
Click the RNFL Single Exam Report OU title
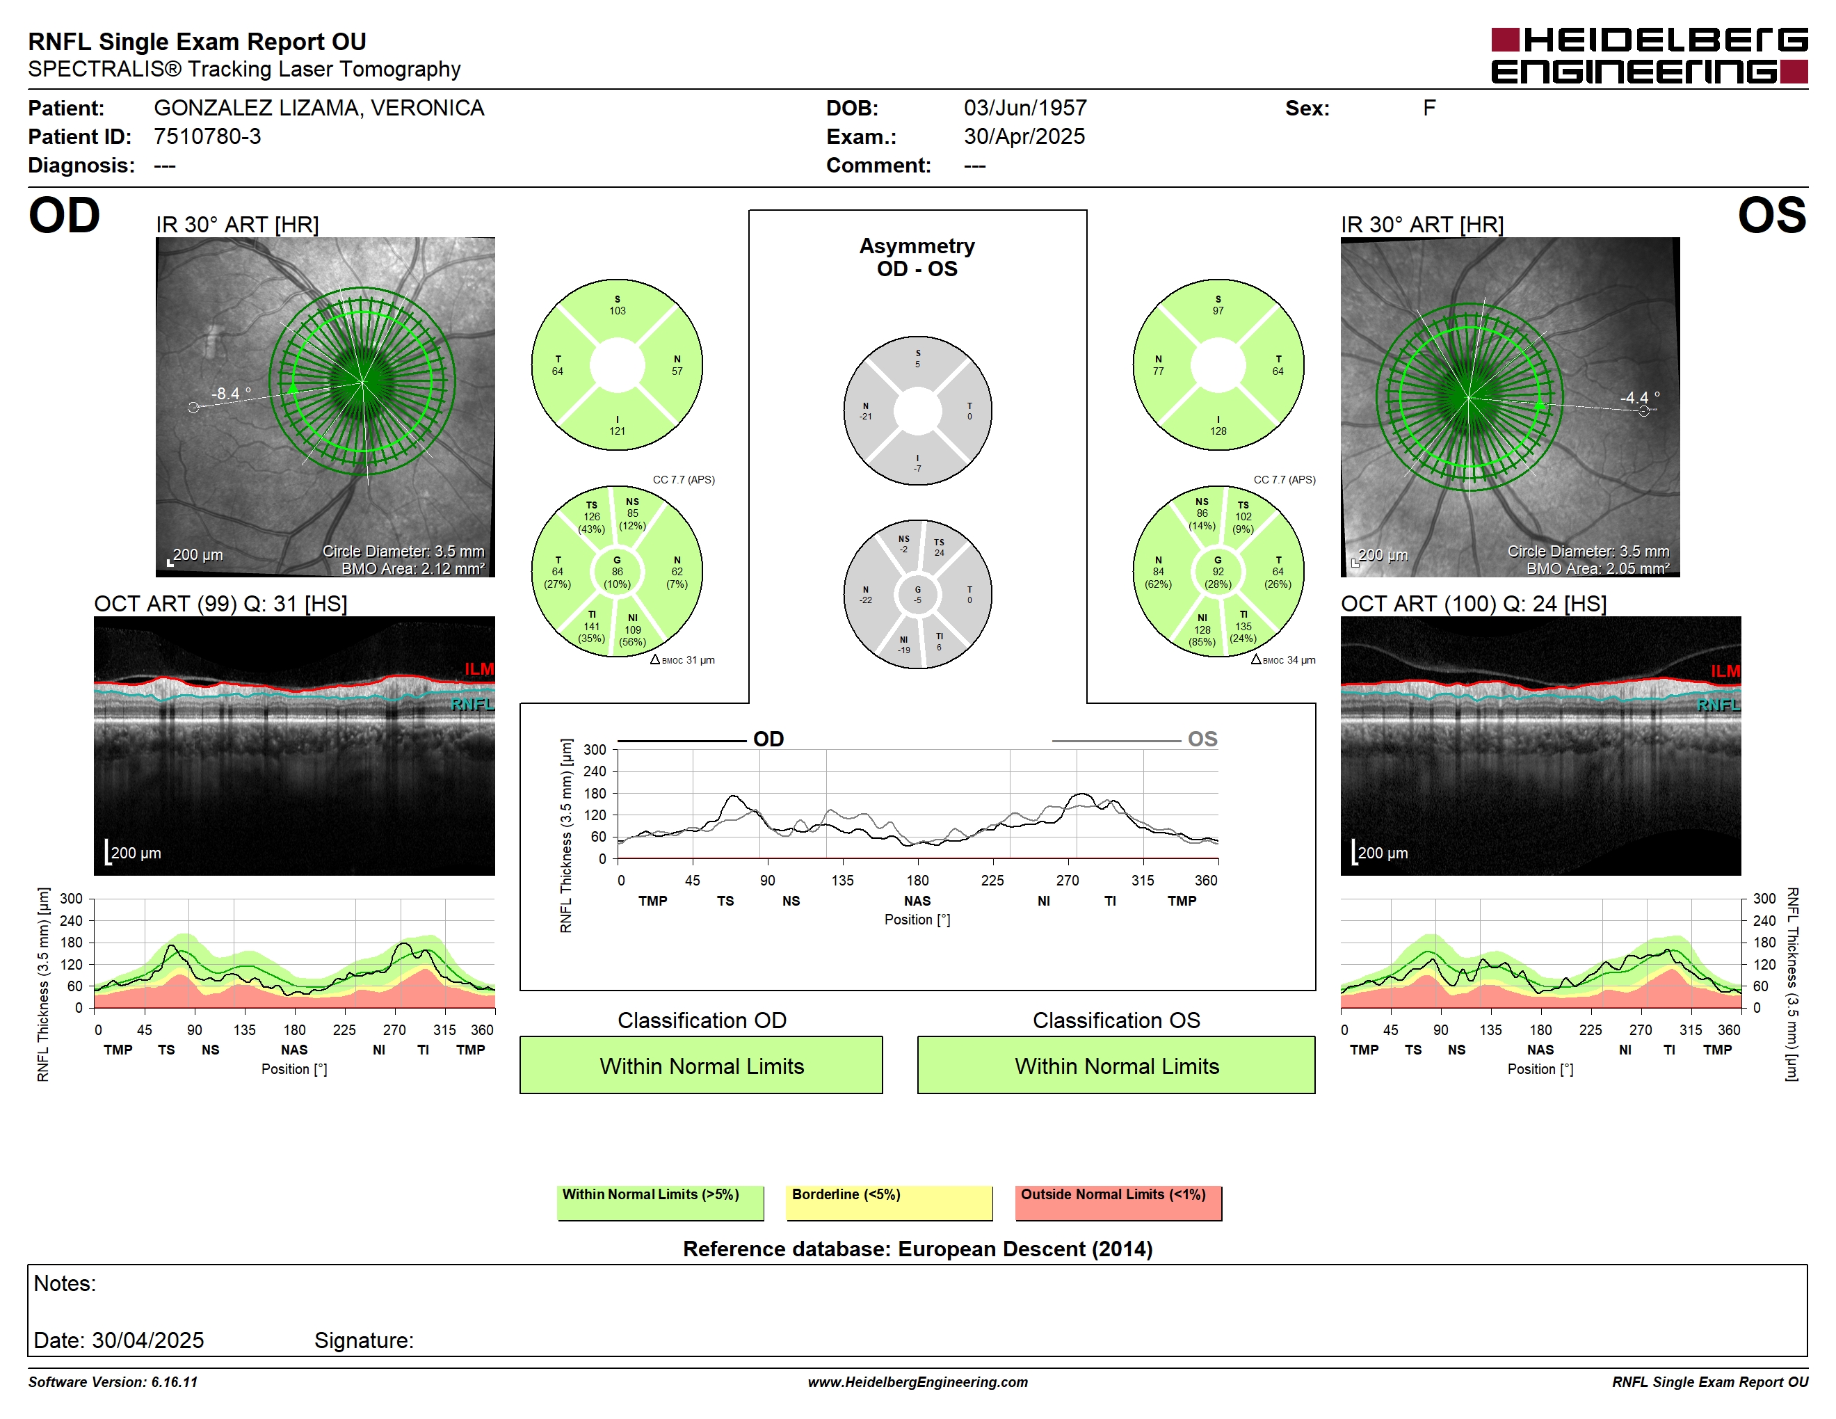(197, 41)
